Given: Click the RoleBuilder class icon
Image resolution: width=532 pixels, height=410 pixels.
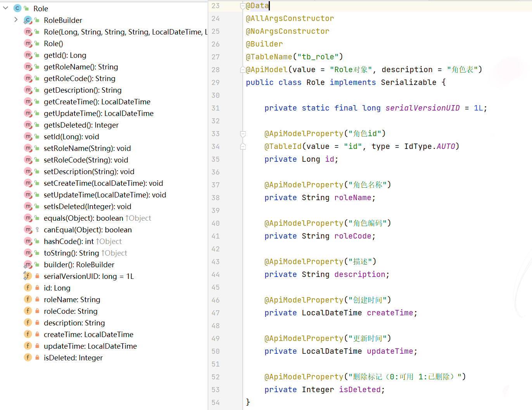Looking at the screenshot, I should tap(28, 20).
